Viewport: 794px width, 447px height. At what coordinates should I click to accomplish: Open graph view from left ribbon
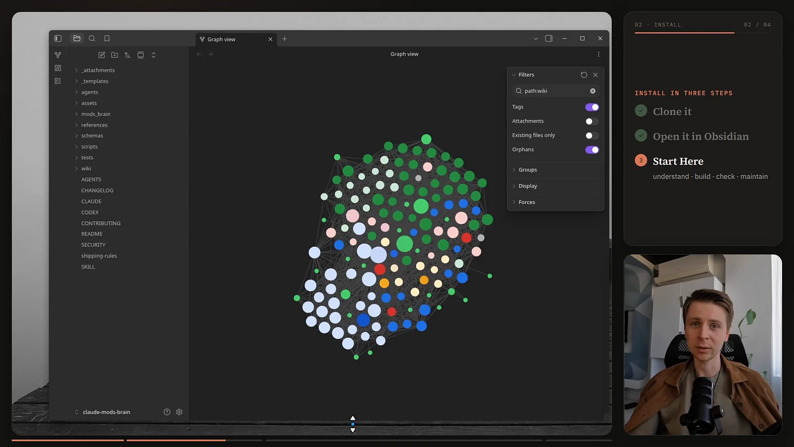point(58,55)
